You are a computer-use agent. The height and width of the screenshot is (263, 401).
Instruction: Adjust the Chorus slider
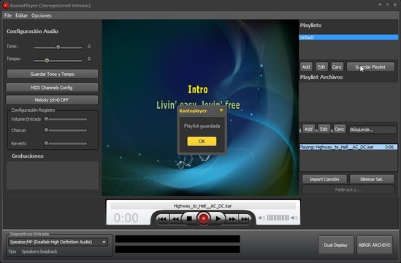pyautogui.click(x=46, y=130)
